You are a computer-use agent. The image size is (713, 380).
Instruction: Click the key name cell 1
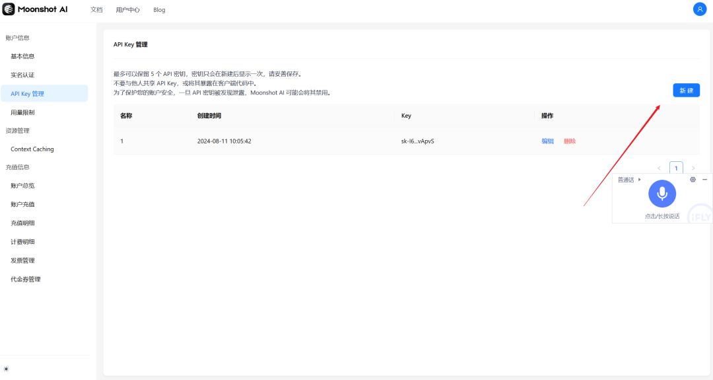point(122,141)
